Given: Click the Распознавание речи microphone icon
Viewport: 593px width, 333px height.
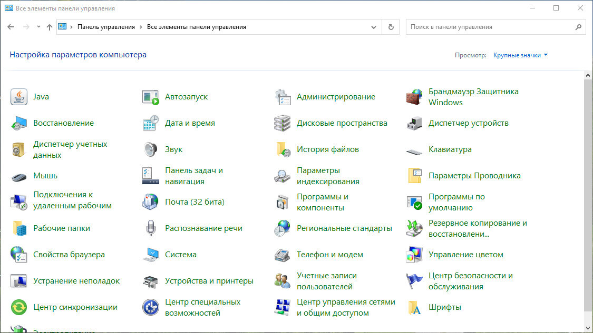Looking at the screenshot, I should [151, 228].
